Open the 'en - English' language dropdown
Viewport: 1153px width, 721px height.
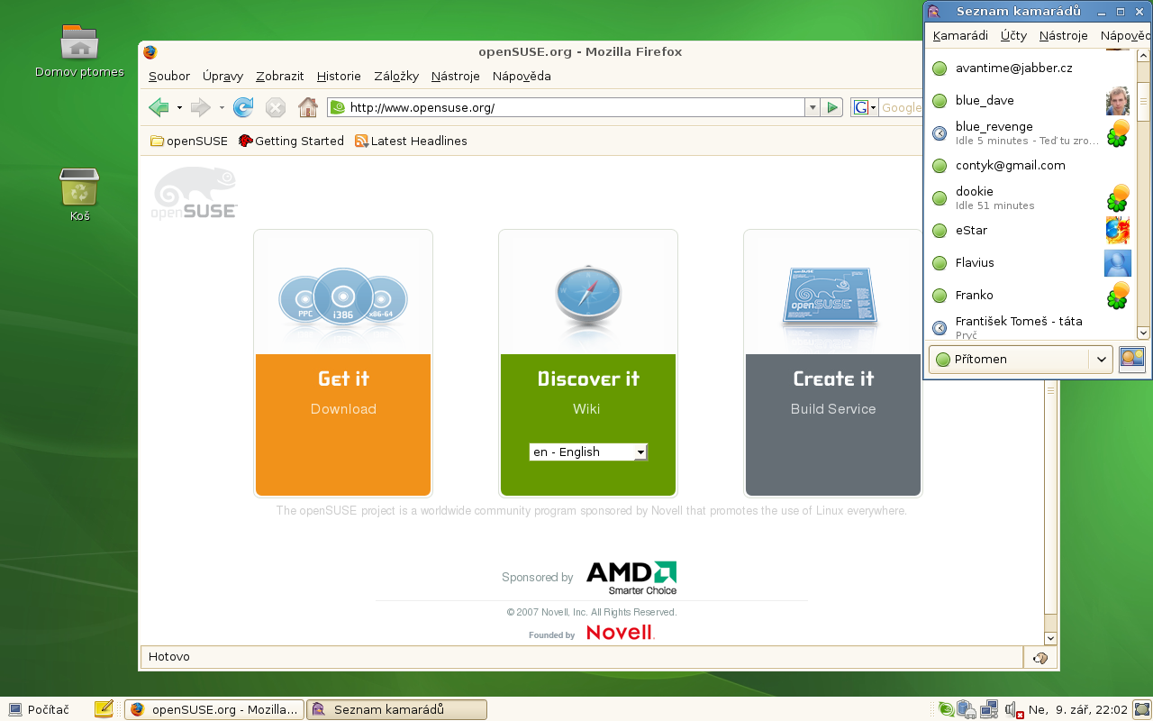point(588,452)
